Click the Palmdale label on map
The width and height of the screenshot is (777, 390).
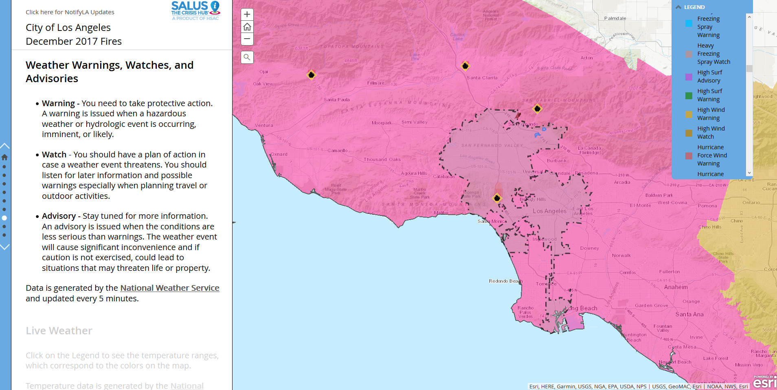tap(615, 18)
